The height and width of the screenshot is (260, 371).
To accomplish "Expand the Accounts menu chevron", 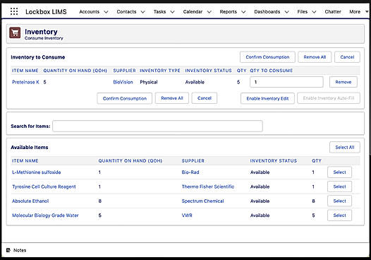I will coord(106,12).
